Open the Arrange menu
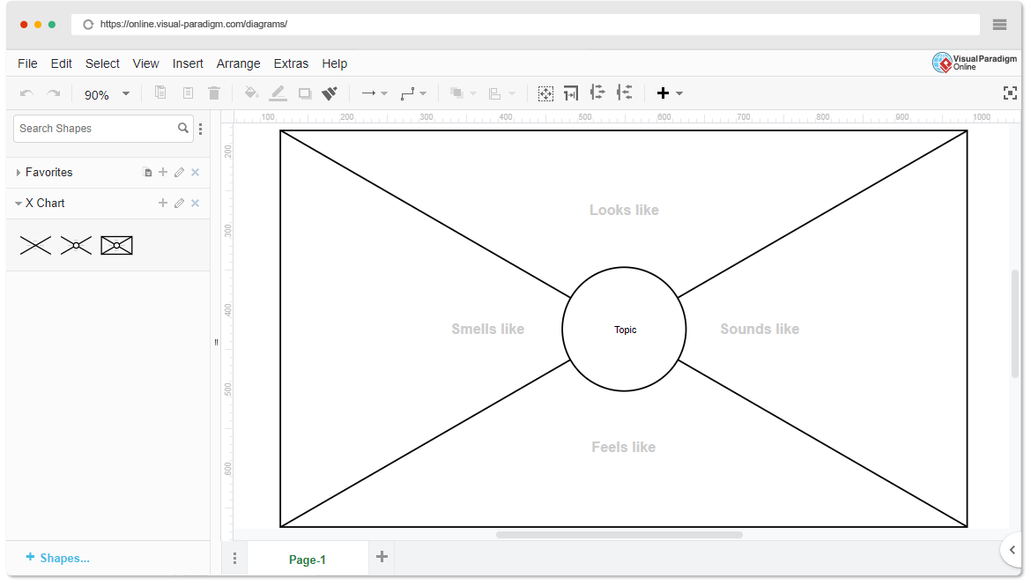The image size is (1031, 586). coord(239,63)
